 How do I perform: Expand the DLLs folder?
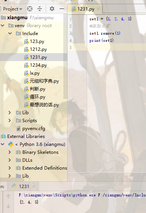coord(10,160)
